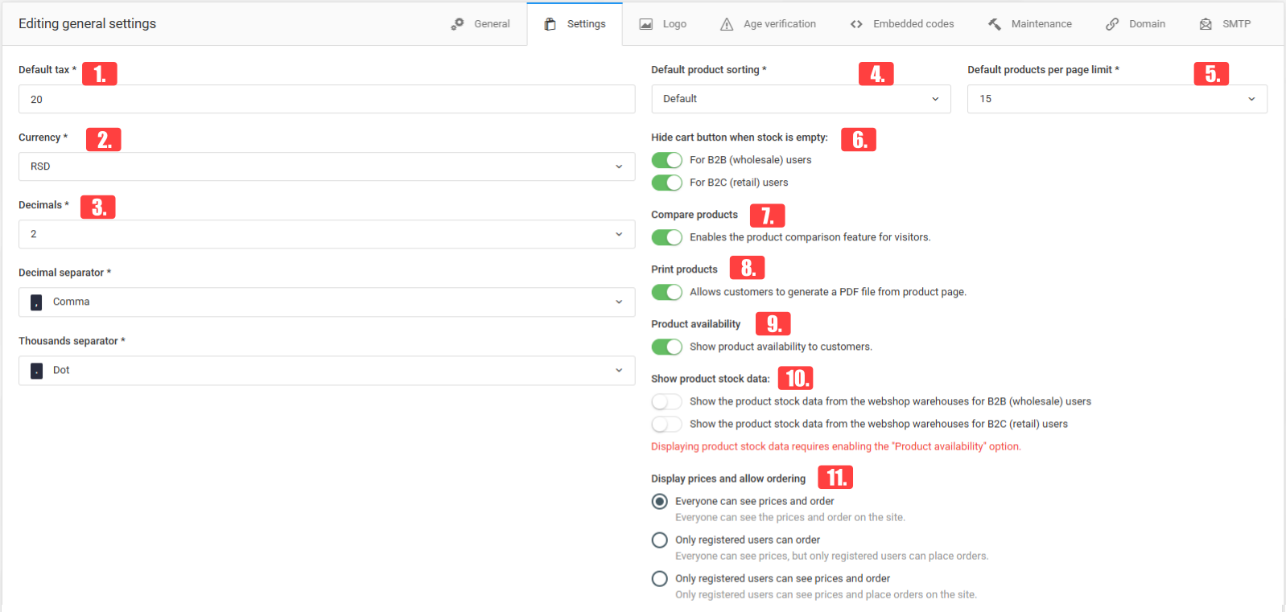This screenshot has height=612, width=1286.
Task: Click the code brackets Embedded codes icon
Action: [856, 24]
